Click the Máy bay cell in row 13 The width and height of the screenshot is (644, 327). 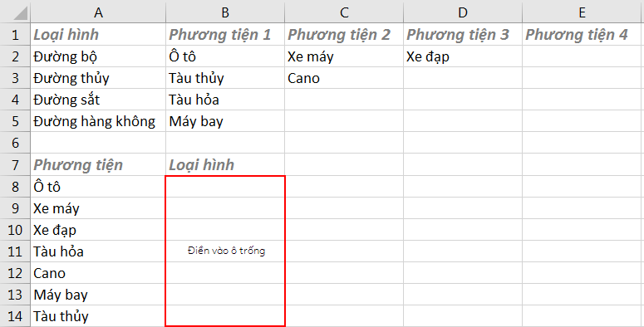[x=98, y=295]
